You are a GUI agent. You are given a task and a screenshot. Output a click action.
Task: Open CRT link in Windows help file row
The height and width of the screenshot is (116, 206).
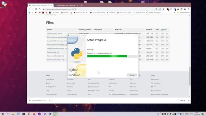[162, 52]
